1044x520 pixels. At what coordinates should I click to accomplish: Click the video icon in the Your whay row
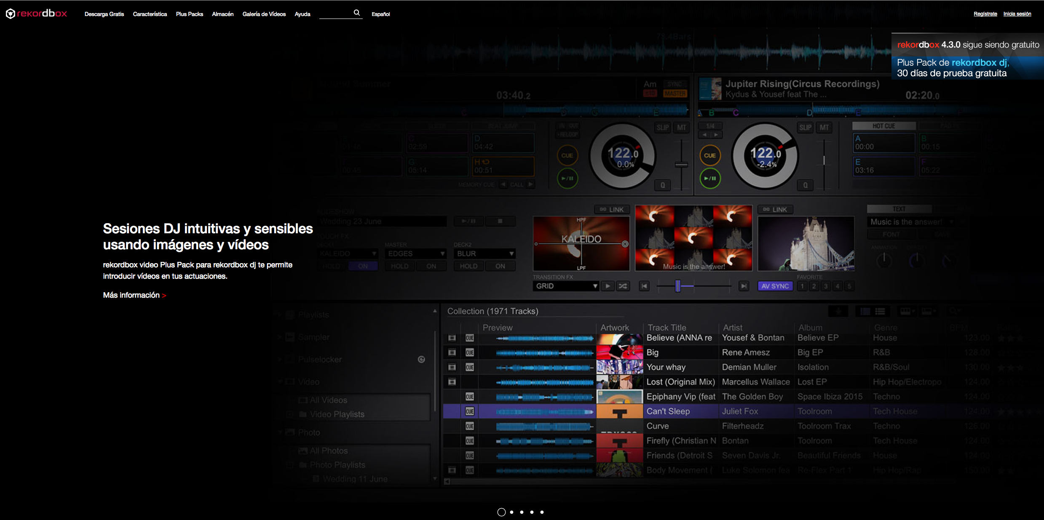(x=452, y=367)
